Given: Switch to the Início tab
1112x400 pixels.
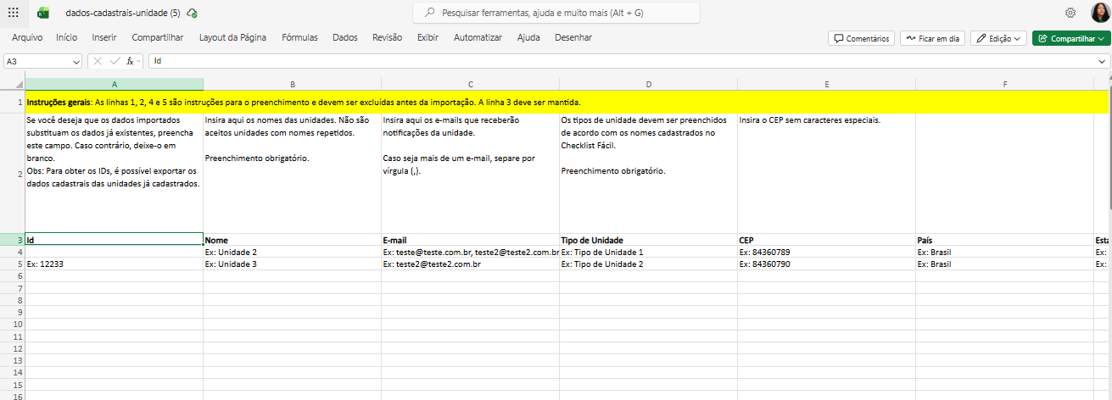Looking at the screenshot, I should click(x=67, y=37).
